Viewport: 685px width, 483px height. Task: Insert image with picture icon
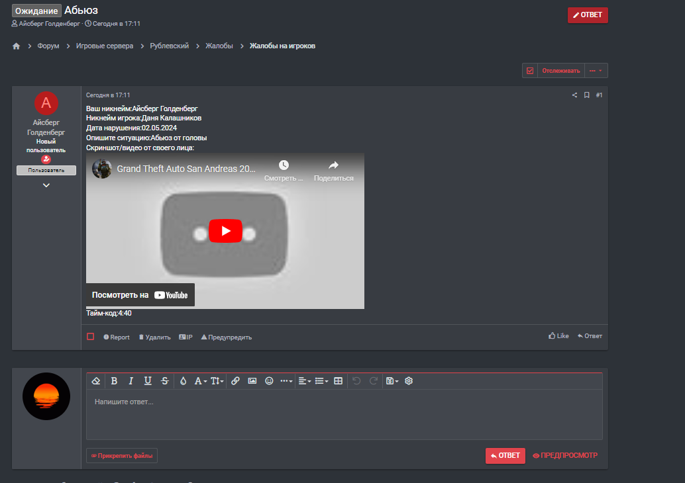point(252,381)
